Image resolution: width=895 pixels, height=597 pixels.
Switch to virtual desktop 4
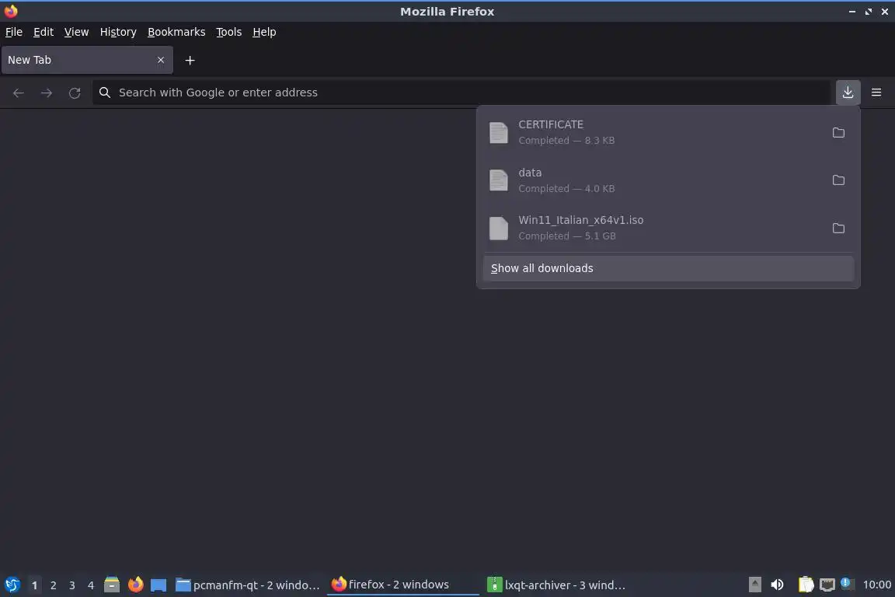click(x=91, y=585)
